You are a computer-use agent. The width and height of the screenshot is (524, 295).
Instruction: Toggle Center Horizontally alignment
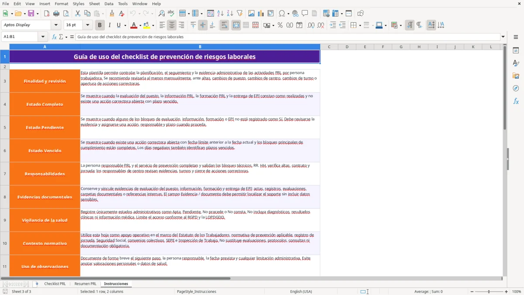coord(172,25)
